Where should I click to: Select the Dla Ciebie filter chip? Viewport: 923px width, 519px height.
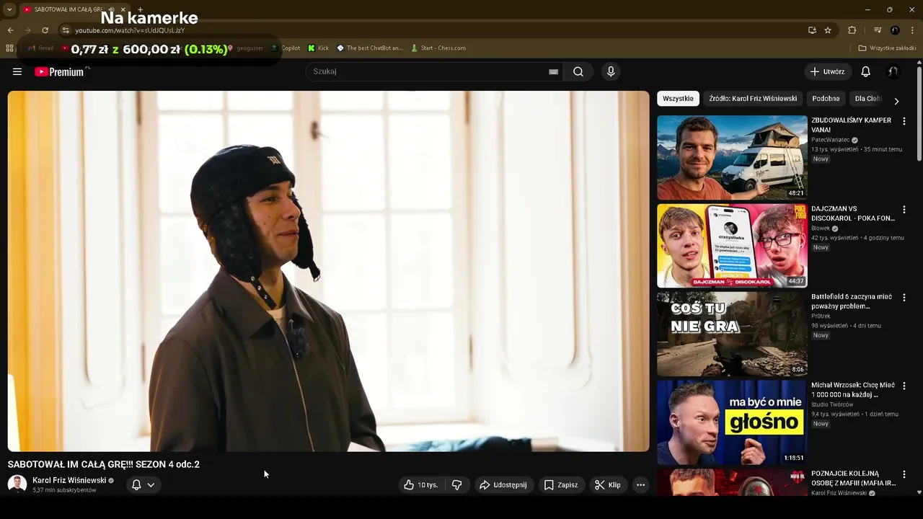[867, 99]
